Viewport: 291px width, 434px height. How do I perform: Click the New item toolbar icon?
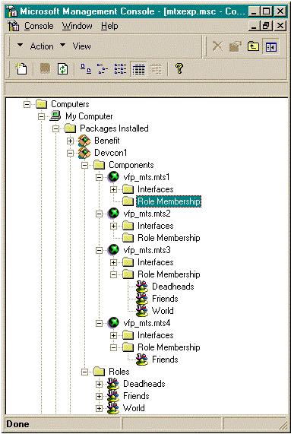[21, 68]
